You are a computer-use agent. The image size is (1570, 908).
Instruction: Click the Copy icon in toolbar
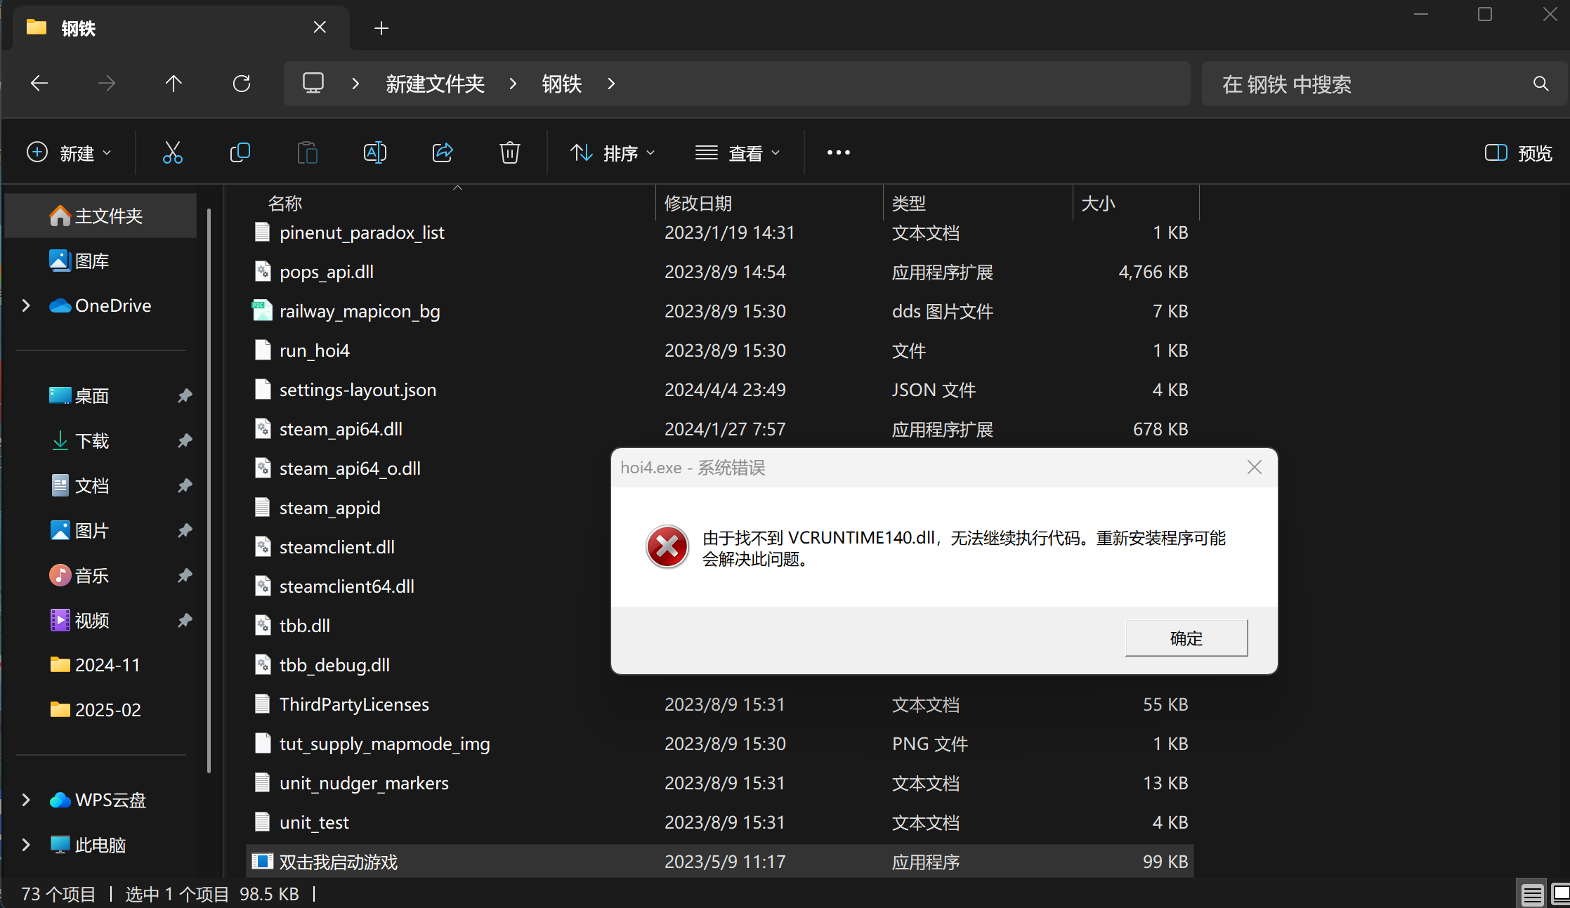pyautogui.click(x=240, y=152)
